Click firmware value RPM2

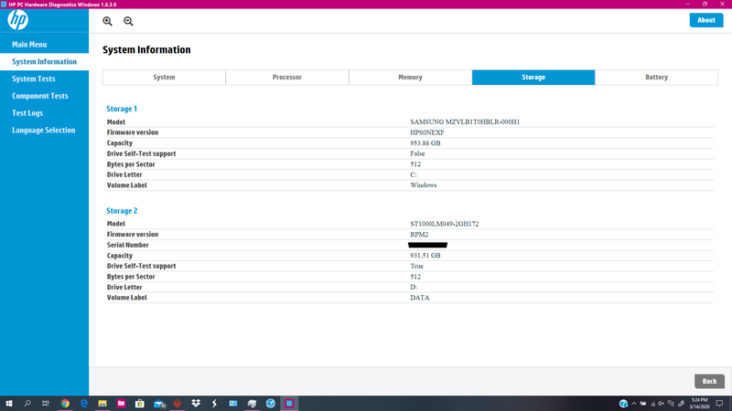419,235
